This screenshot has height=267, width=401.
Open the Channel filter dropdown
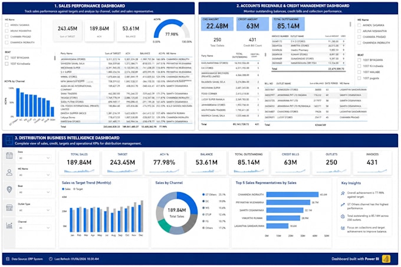[x=34, y=228]
